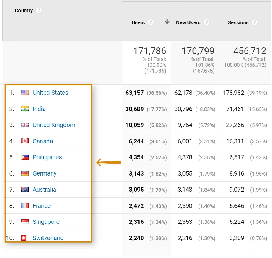Click the help icon beside Sessions header
Screen dimensions: 272x258
[255, 22]
